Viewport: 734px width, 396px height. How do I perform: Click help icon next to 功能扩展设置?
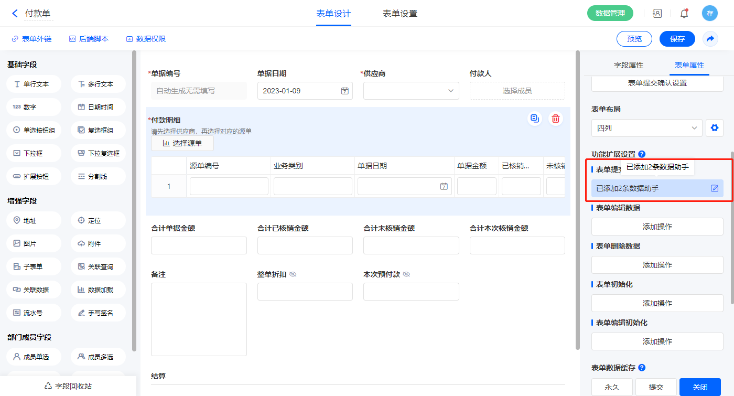click(642, 154)
